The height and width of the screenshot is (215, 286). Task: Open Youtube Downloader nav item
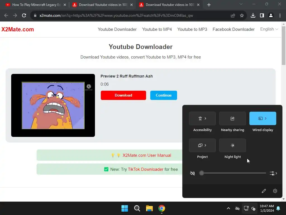(x=117, y=29)
